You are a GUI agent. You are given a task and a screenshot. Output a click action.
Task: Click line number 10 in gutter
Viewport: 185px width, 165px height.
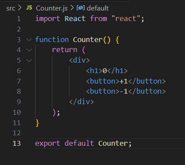pos(17,112)
